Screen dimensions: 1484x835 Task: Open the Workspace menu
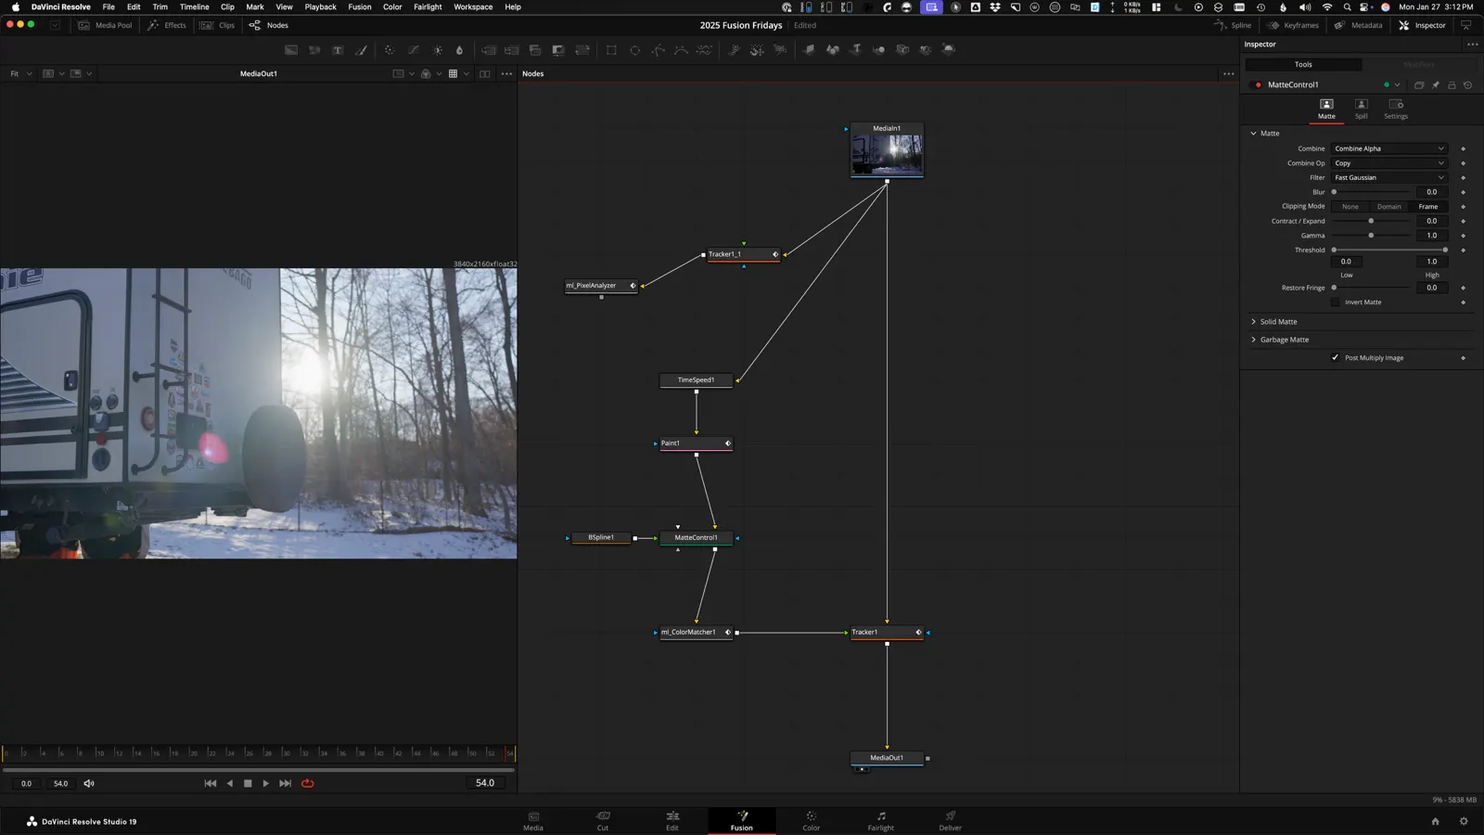click(x=473, y=6)
